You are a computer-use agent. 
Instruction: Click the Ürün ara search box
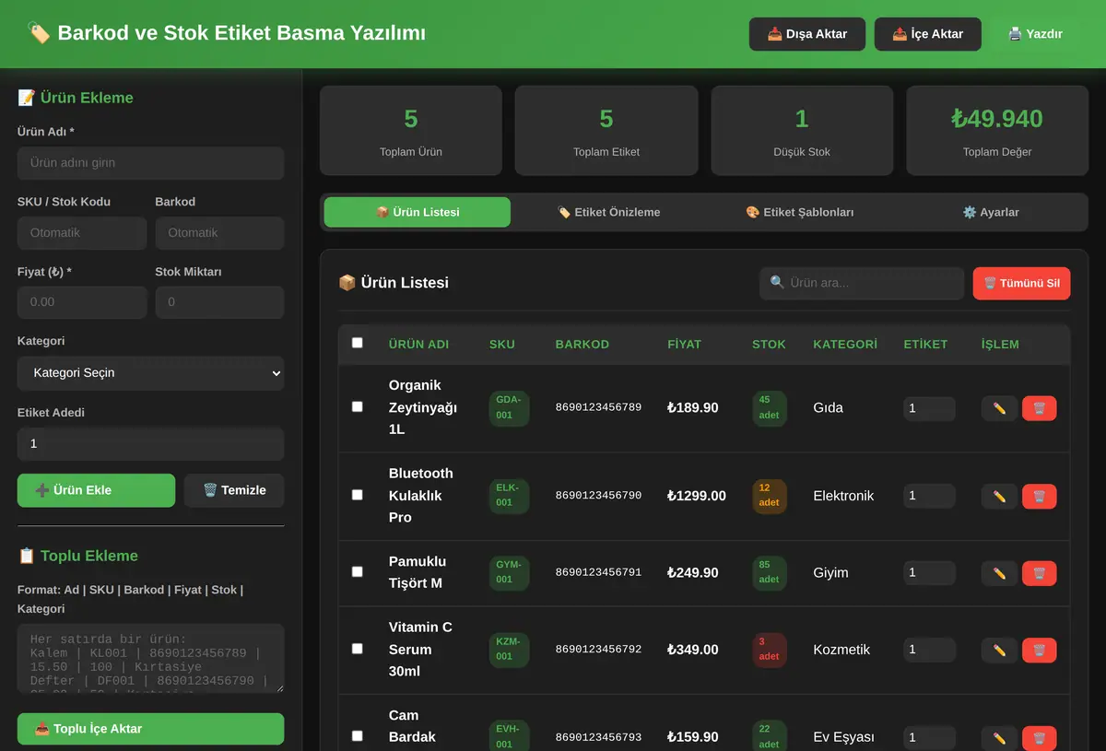862,283
